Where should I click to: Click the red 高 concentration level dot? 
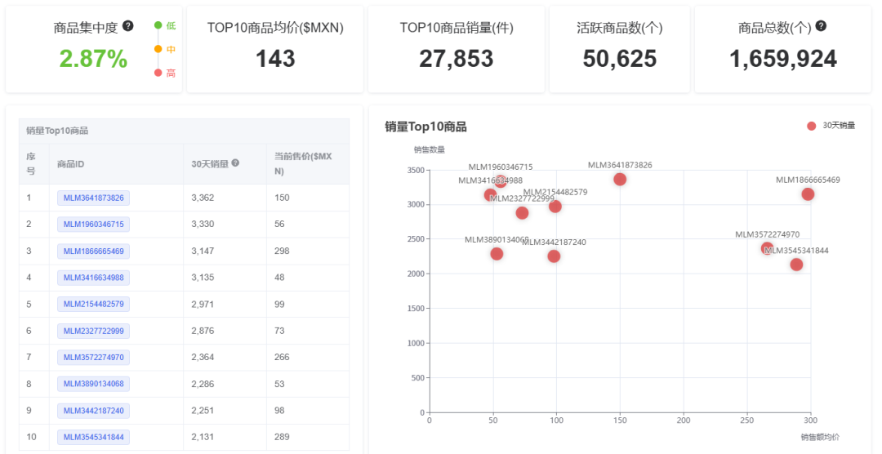(x=158, y=73)
